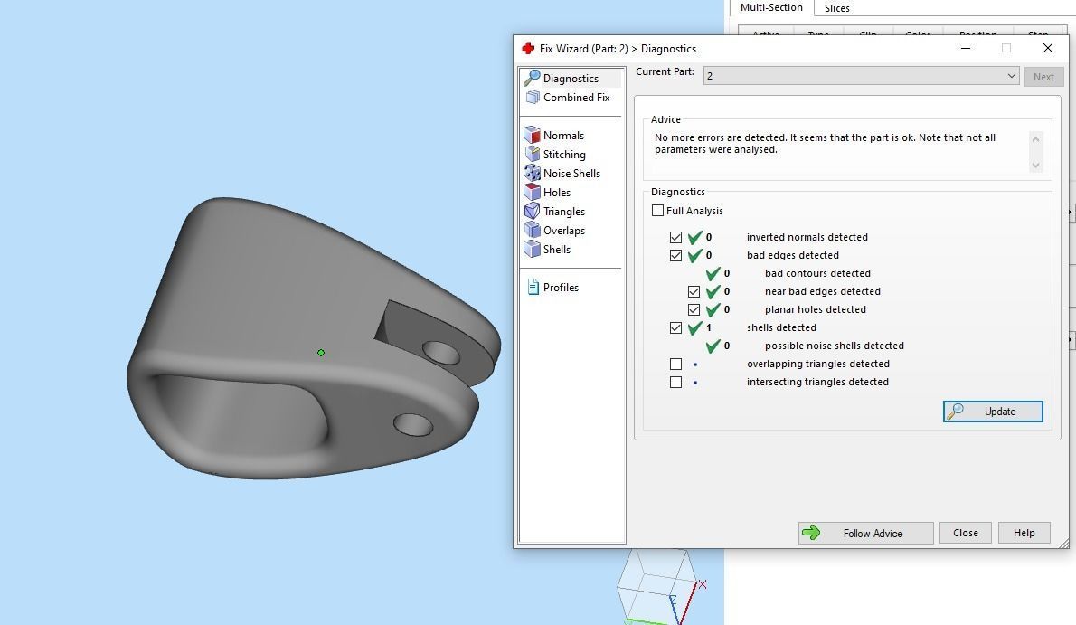Click orientation cube in 3D viewport
The height and width of the screenshot is (625, 1076).
(x=656, y=584)
